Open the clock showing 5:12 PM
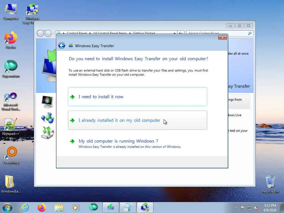 pos(270,208)
